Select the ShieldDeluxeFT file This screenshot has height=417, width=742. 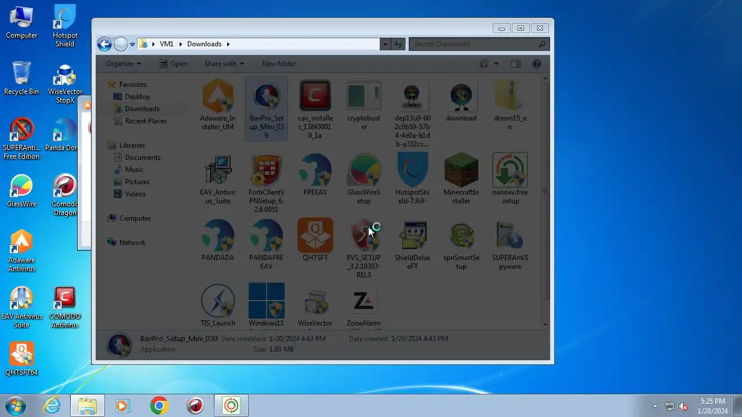[x=412, y=246]
